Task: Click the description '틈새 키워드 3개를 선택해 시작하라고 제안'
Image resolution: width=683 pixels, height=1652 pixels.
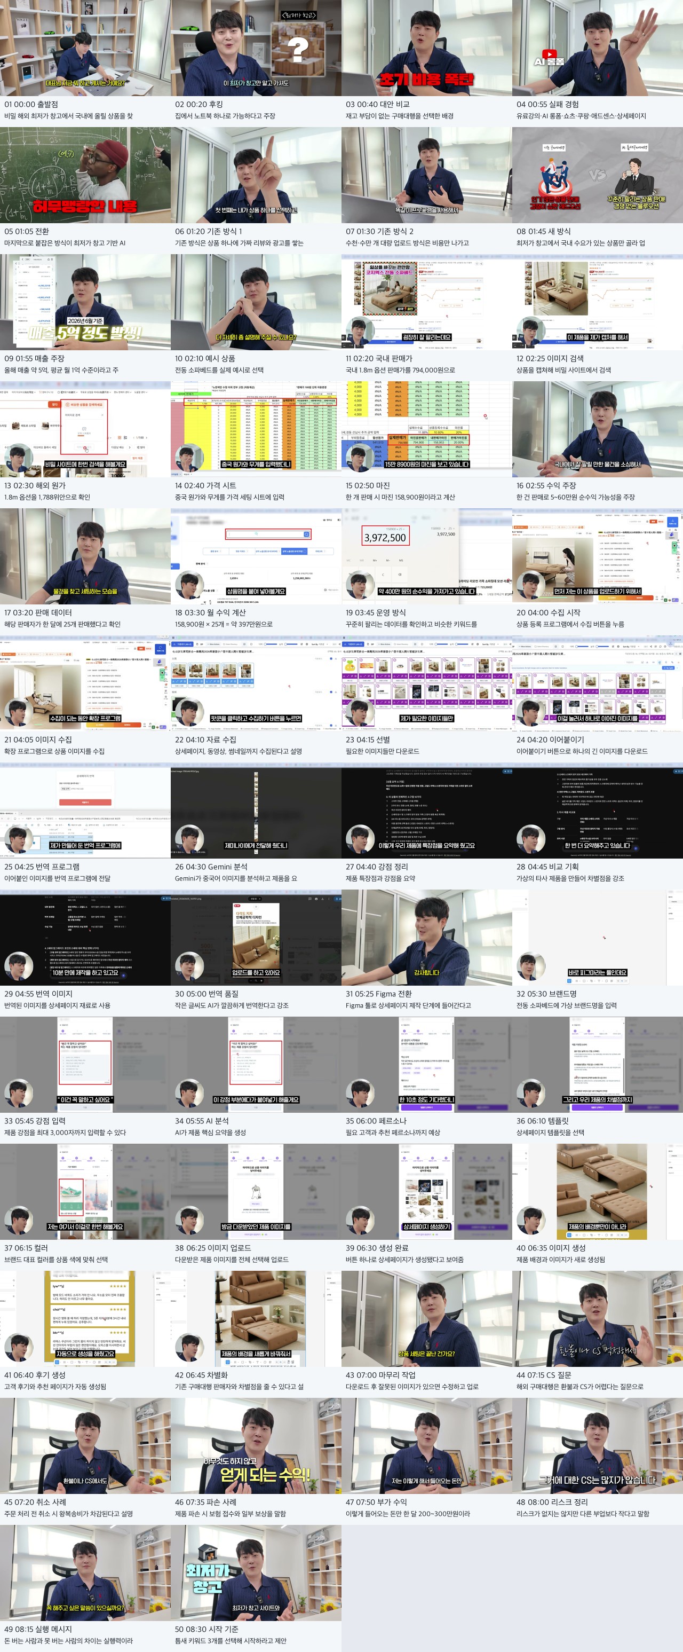Action: click(x=231, y=1640)
